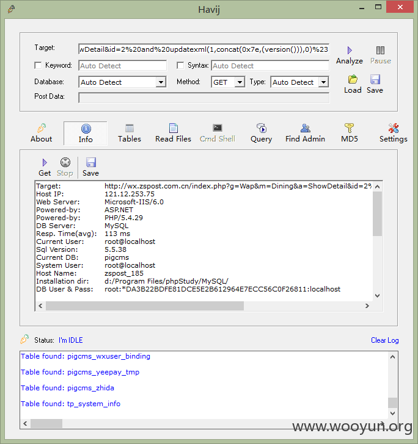Screen dimensions: 418x444
Task: Click the carrot icon beside Status
Action: pos(24,339)
